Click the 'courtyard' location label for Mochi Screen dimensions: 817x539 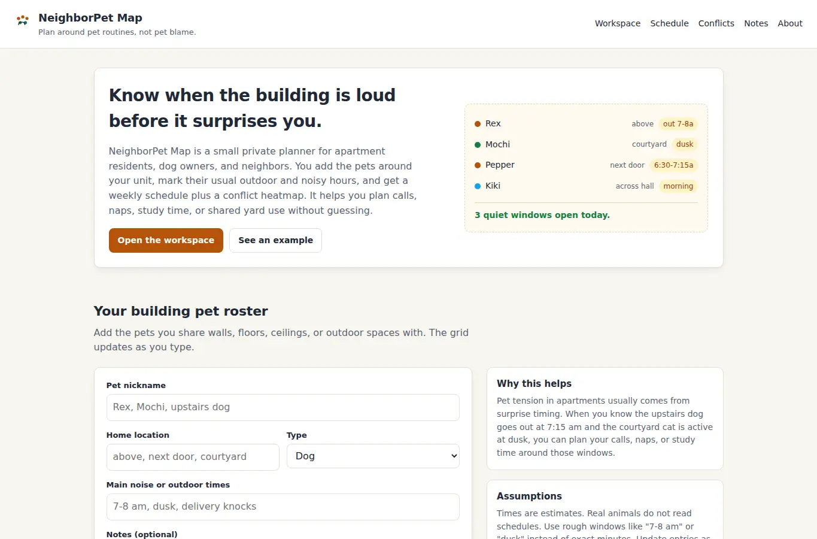[x=649, y=144]
